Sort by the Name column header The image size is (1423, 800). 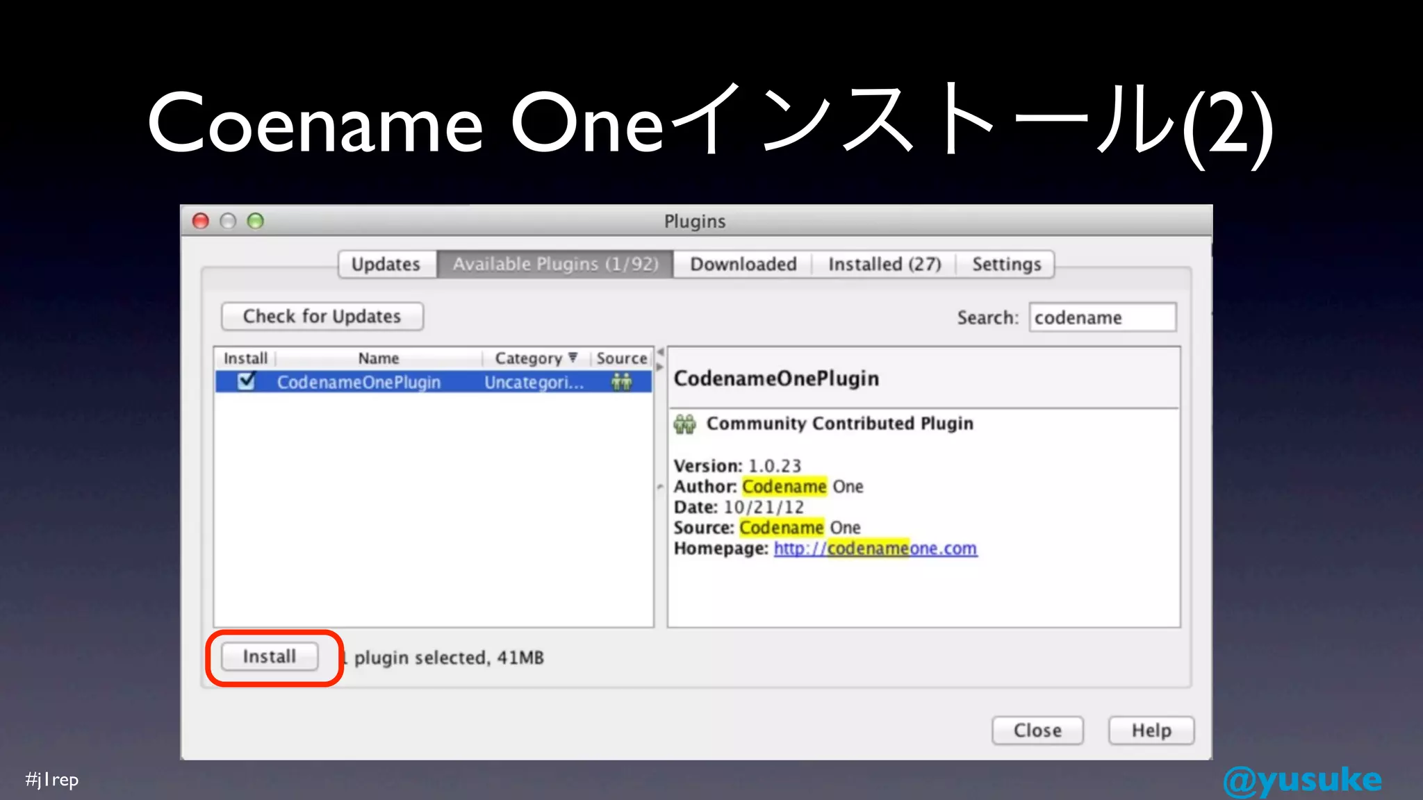tap(379, 358)
